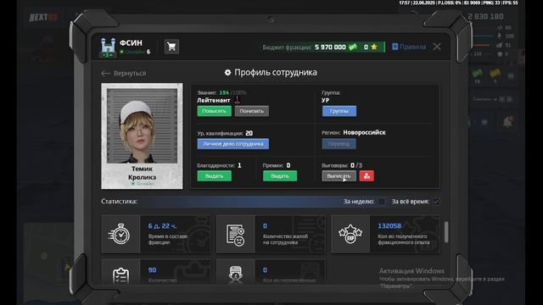Go back with the Вернуться arrow
The width and height of the screenshot is (543, 305).
[124, 74]
